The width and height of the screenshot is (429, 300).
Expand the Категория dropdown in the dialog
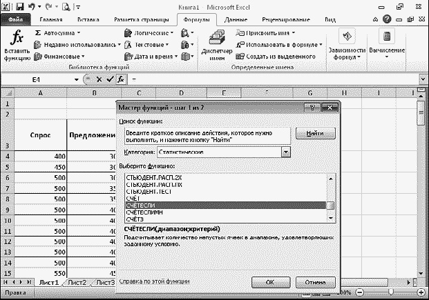pos(285,151)
